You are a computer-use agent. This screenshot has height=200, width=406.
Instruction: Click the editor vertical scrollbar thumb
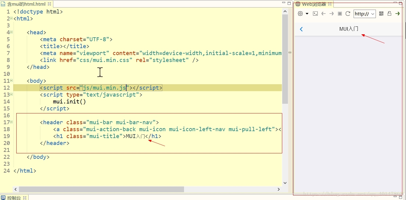coord(285,59)
